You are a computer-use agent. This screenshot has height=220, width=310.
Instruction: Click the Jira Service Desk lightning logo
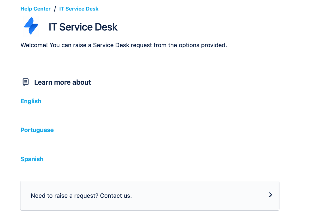pos(31,26)
